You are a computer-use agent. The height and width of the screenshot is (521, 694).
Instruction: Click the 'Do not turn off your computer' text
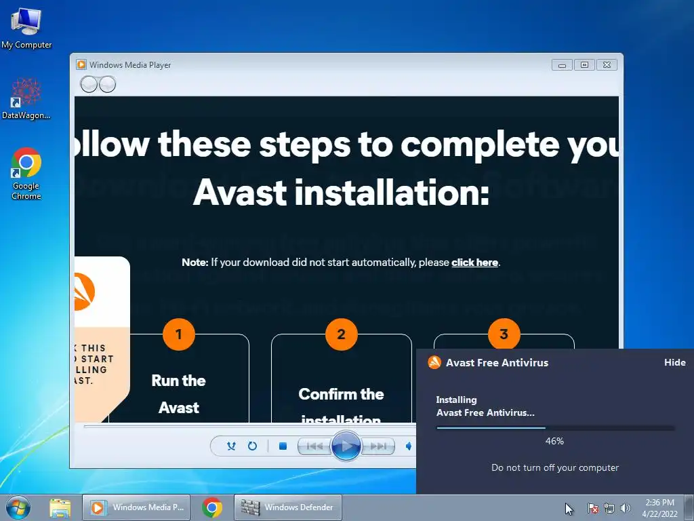point(555,467)
